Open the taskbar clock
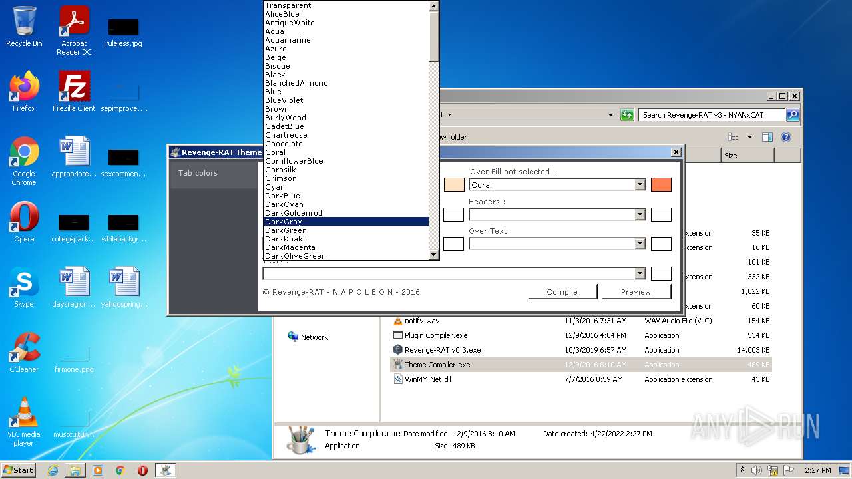The height and width of the screenshot is (479, 852). point(817,470)
